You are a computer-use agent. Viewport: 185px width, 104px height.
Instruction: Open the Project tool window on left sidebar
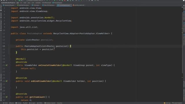click(1, 8)
